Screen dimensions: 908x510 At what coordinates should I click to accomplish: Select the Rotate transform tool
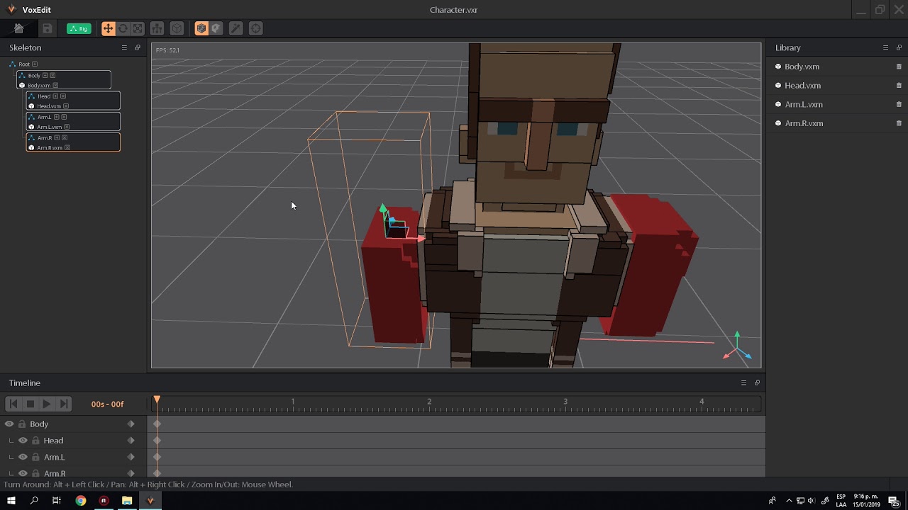[x=123, y=28]
